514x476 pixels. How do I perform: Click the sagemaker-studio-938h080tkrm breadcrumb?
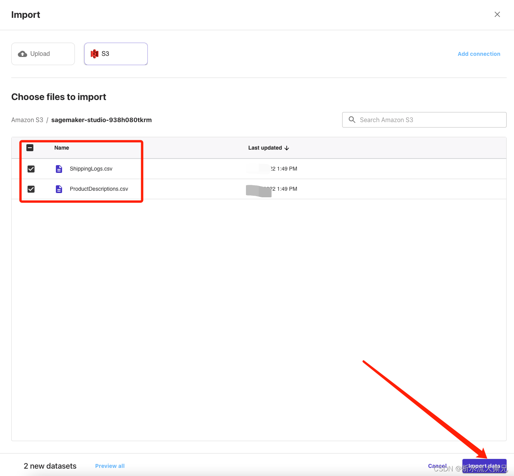click(x=101, y=120)
